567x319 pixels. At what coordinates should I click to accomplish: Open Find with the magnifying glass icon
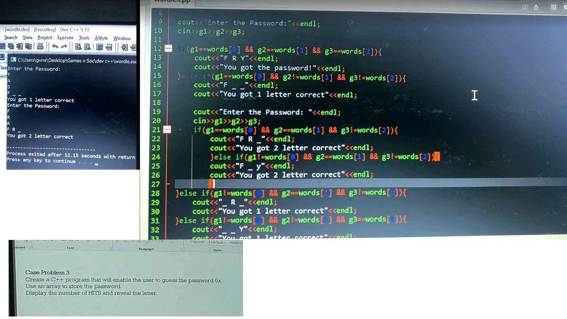(x=79, y=46)
